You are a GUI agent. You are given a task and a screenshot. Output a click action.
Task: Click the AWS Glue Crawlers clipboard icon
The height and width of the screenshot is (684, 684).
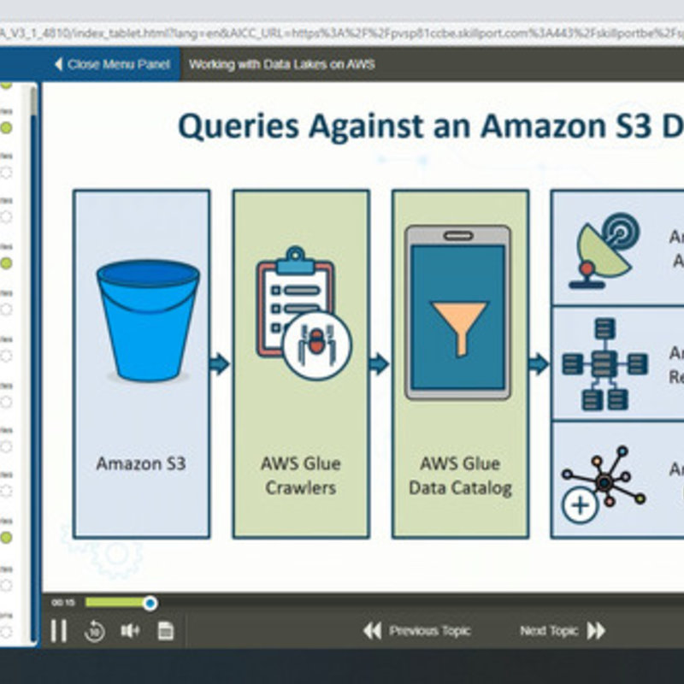(304, 313)
